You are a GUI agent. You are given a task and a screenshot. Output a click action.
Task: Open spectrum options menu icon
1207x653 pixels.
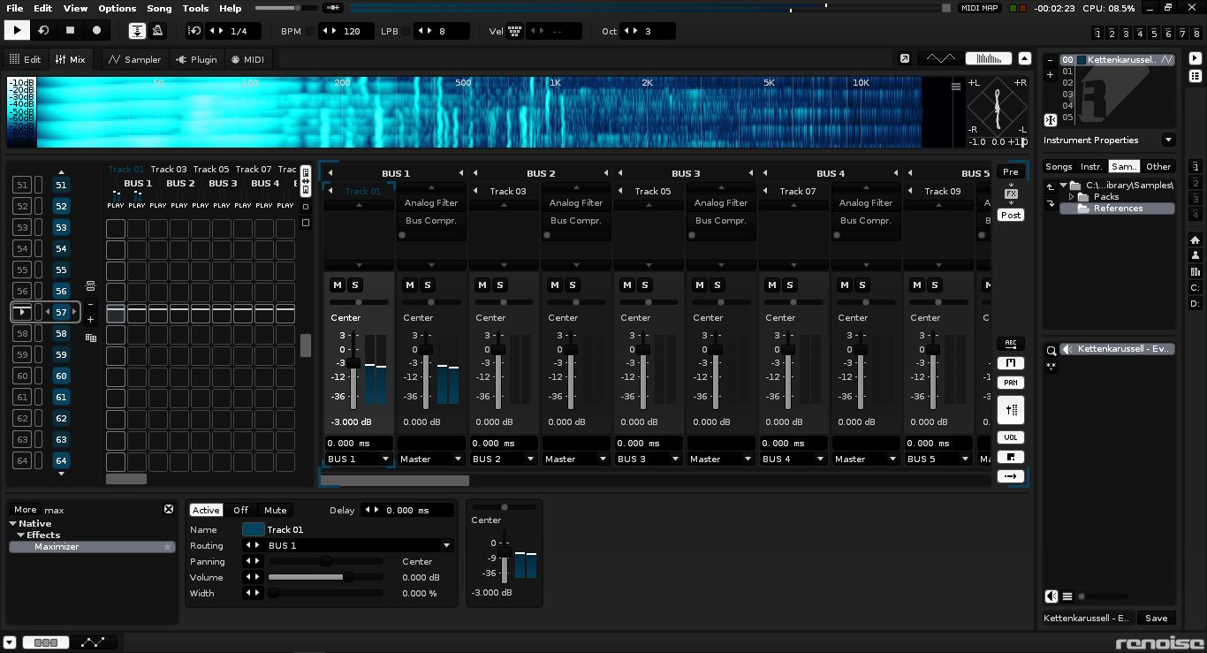point(955,87)
